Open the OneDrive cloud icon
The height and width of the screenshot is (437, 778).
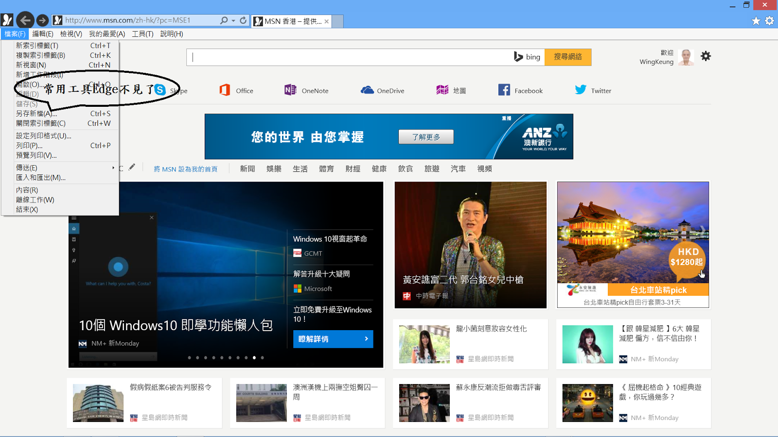pos(367,90)
